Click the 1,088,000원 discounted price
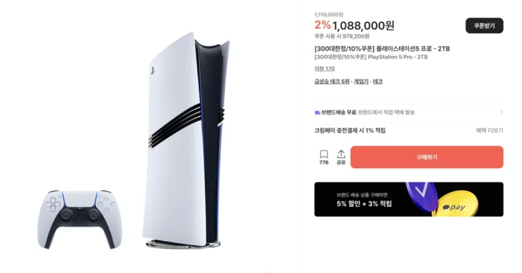This screenshot has width=522, height=273. pyautogui.click(x=364, y=26)
